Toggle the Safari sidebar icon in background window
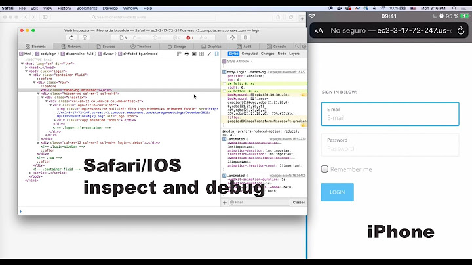 (45, 17)
